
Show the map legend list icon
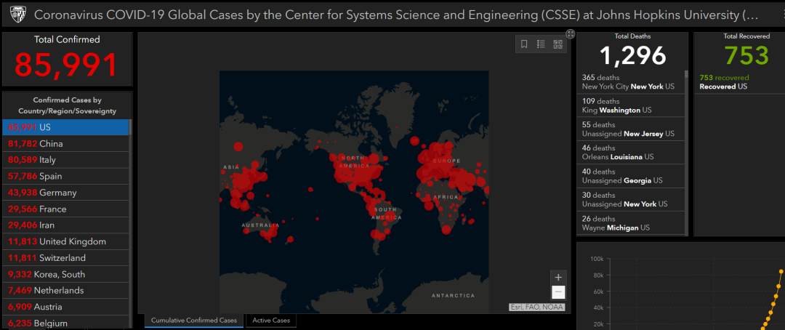541,44
